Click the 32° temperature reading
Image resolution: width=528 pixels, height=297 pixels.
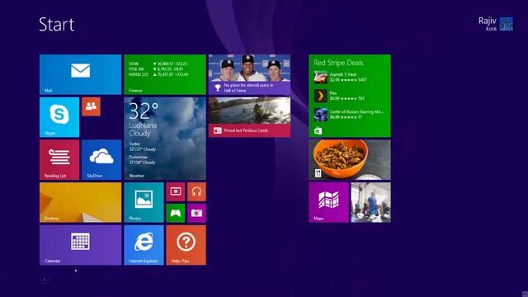pyautogui.click(x=144, y=111)
